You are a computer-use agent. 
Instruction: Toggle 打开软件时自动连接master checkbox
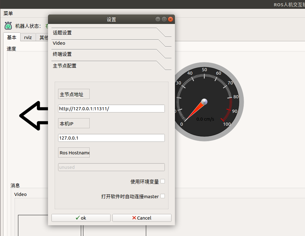(163, 196)
